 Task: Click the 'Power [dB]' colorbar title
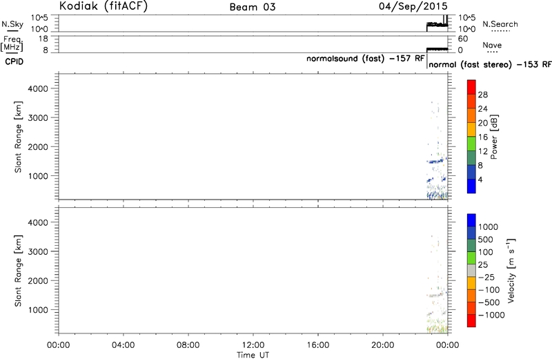point(494,137)
